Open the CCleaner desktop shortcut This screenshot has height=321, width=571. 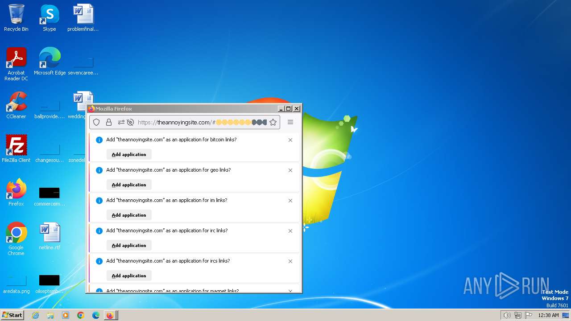tap(16, 106)
